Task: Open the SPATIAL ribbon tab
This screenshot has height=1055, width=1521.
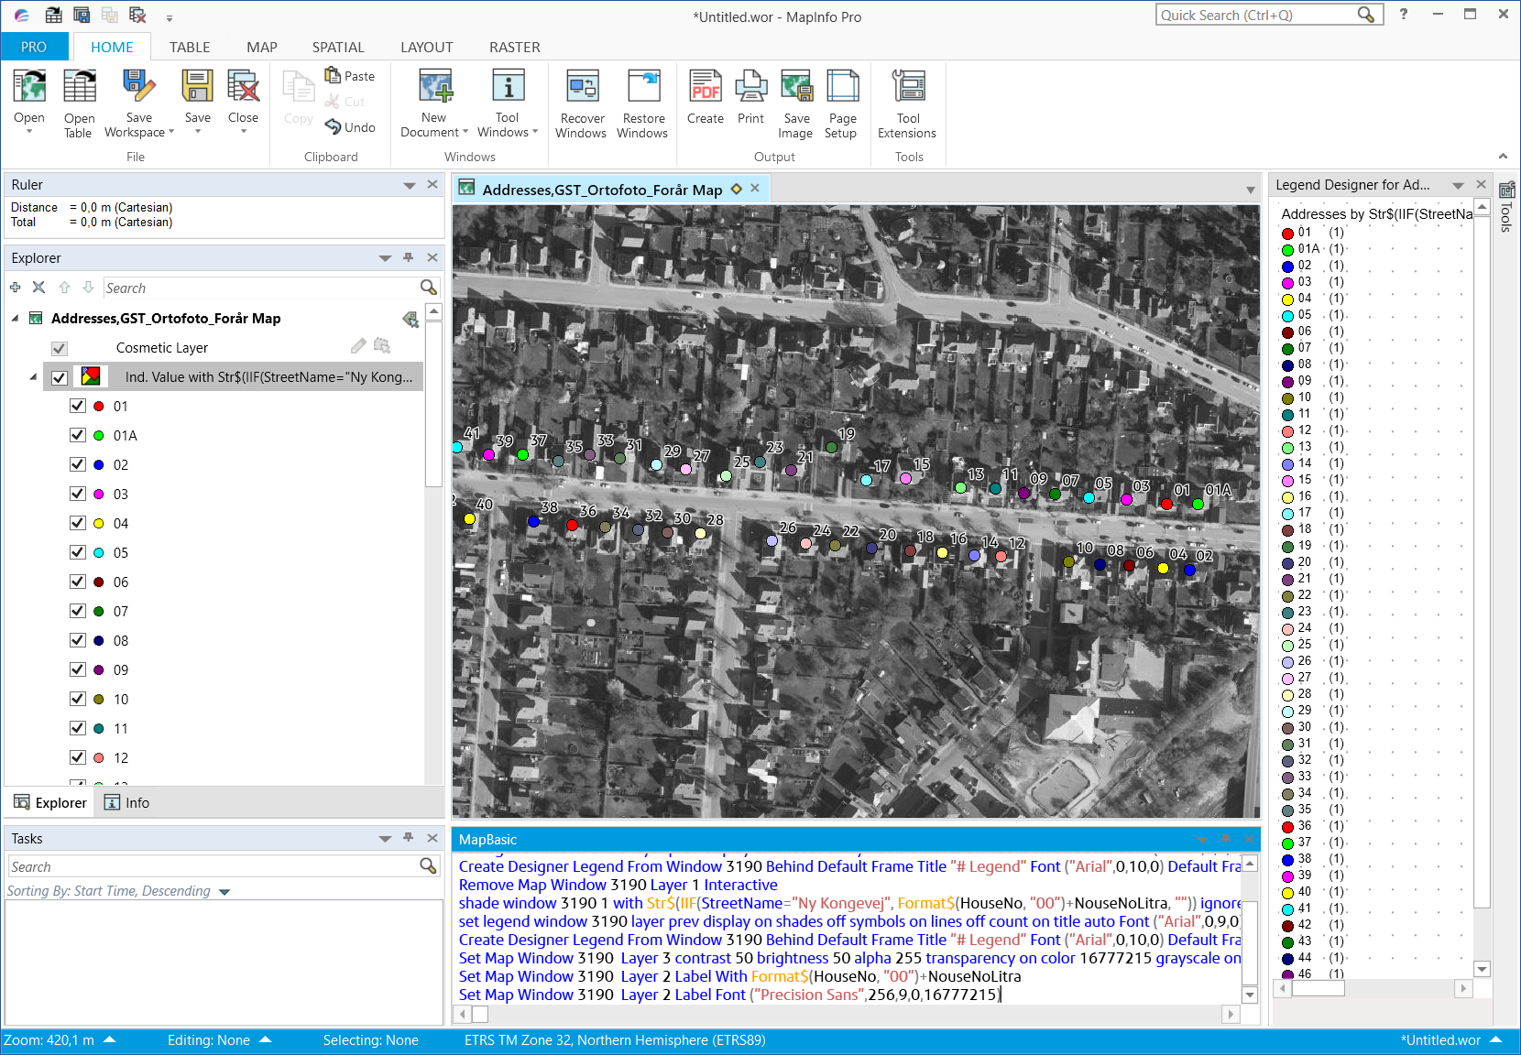Action: (338, 47)
